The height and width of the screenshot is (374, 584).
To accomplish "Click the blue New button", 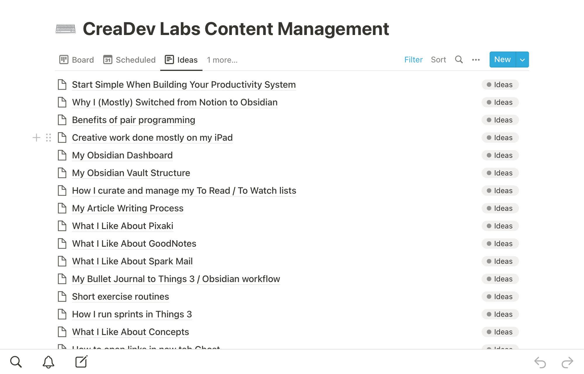I will click(503, 60).
